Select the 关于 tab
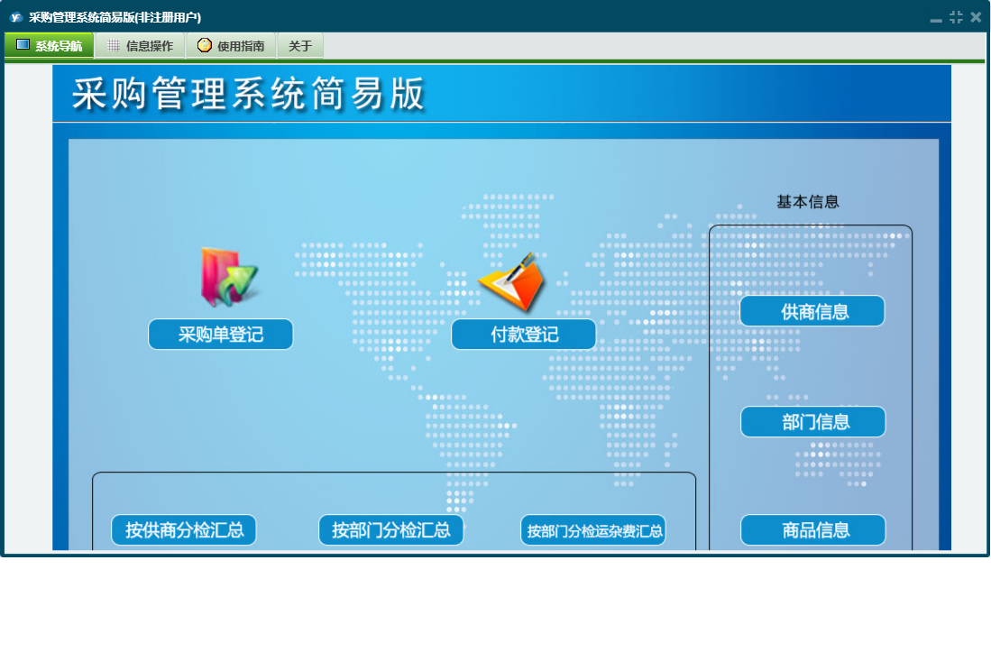This screenshot has height=652, width=991. point(300,46)
